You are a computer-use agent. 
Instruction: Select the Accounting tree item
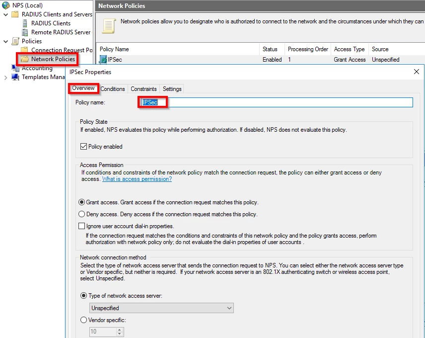(x=37, y=68)
